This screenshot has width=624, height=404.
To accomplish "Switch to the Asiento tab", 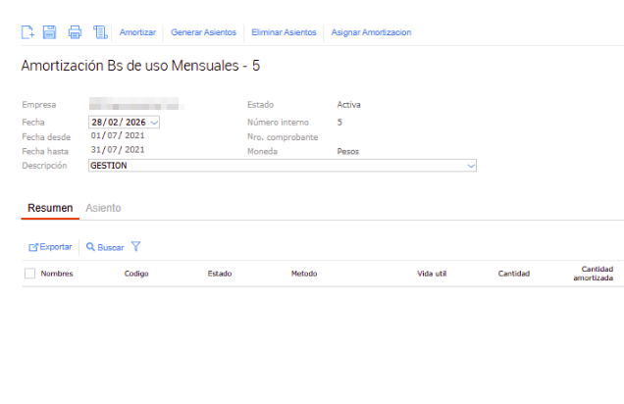I will click(x=103, y=208).
